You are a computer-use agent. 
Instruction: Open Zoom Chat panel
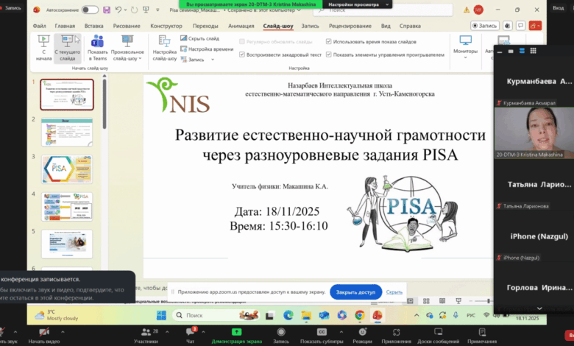(190, 335)
